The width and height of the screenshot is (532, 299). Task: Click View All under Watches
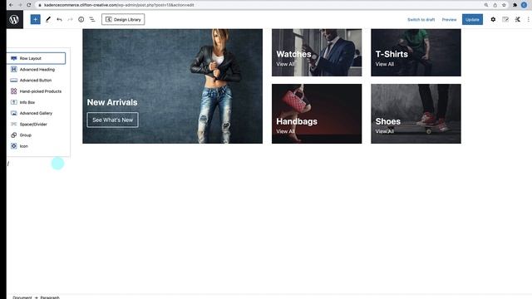[285, 64]
